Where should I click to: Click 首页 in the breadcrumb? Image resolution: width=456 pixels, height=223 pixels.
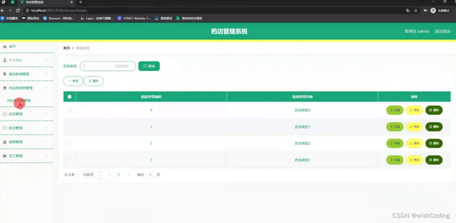point(66,48)
